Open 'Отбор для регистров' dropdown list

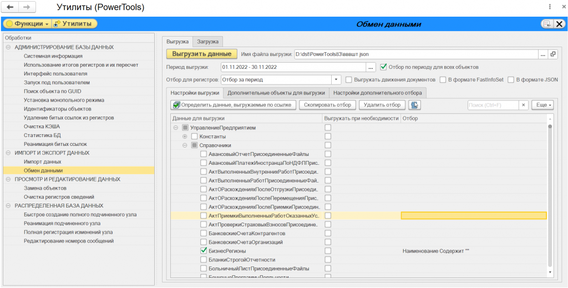click(336, 79)
